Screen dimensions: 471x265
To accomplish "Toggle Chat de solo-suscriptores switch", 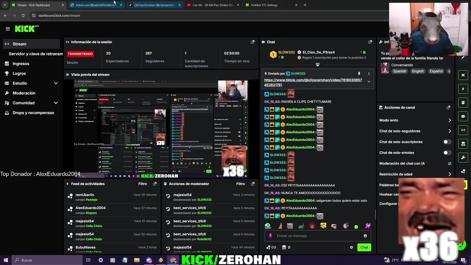I will point(447,142).
